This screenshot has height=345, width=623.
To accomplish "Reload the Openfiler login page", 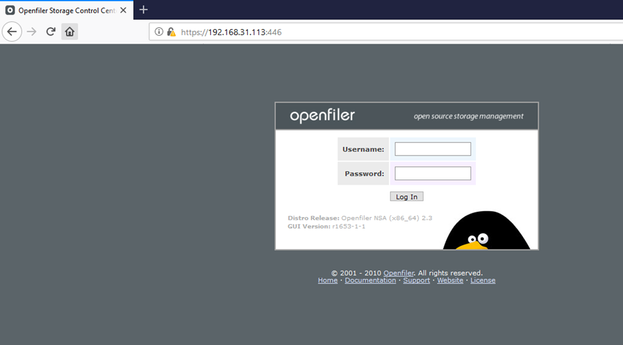I will tap(50, 32).
